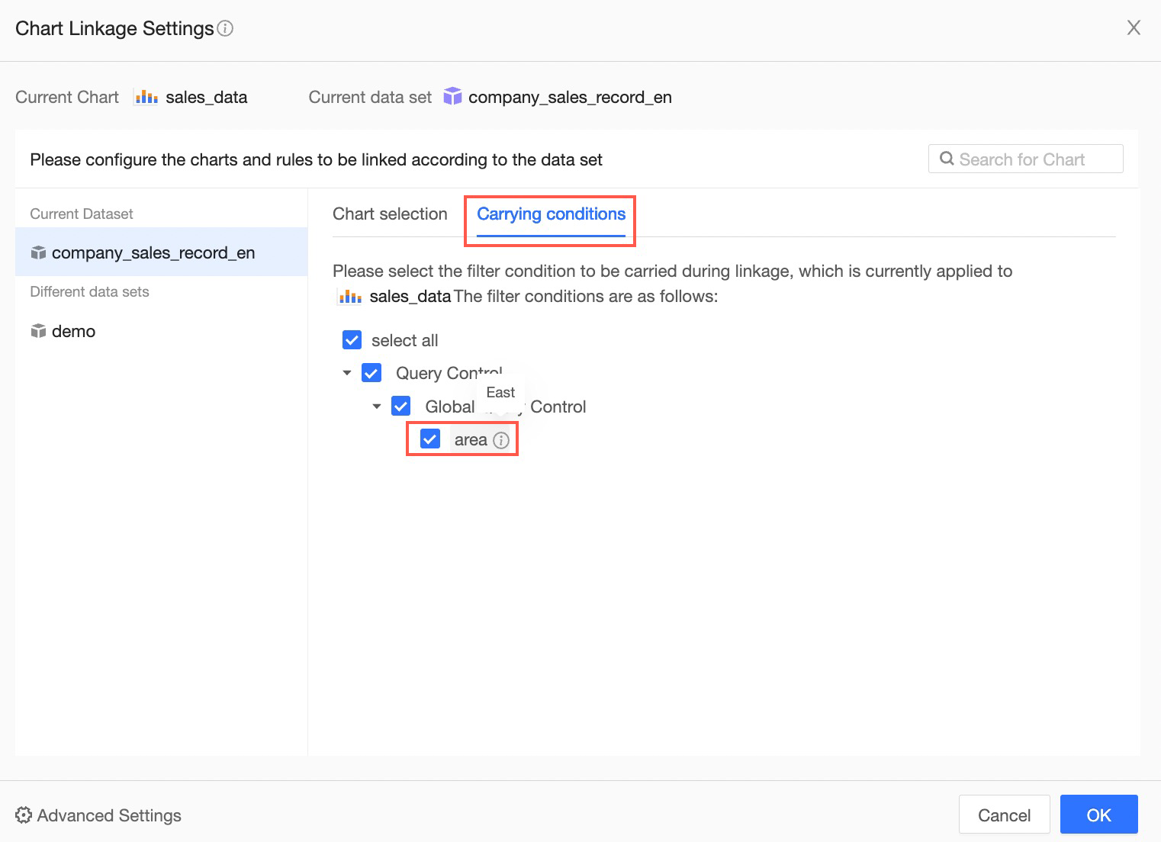Click the magnifier icon in search box

click(947, 159)
